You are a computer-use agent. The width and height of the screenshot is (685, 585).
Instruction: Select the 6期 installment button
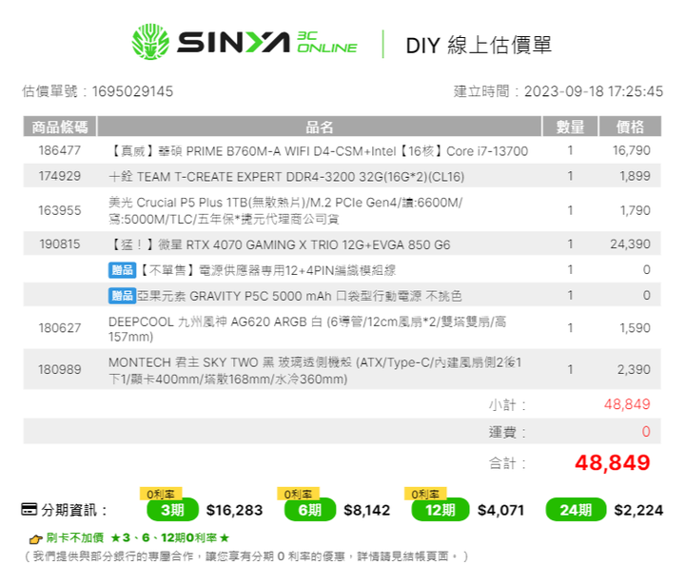310,510
